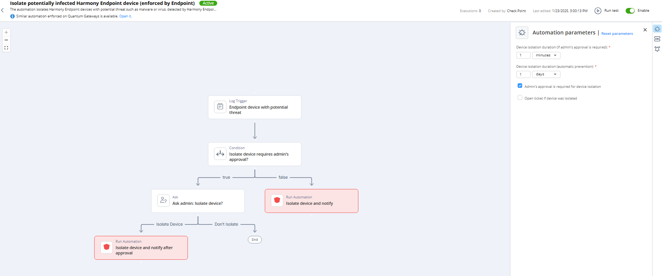Select the Endpoint device with potential threat node

(255, 107)
